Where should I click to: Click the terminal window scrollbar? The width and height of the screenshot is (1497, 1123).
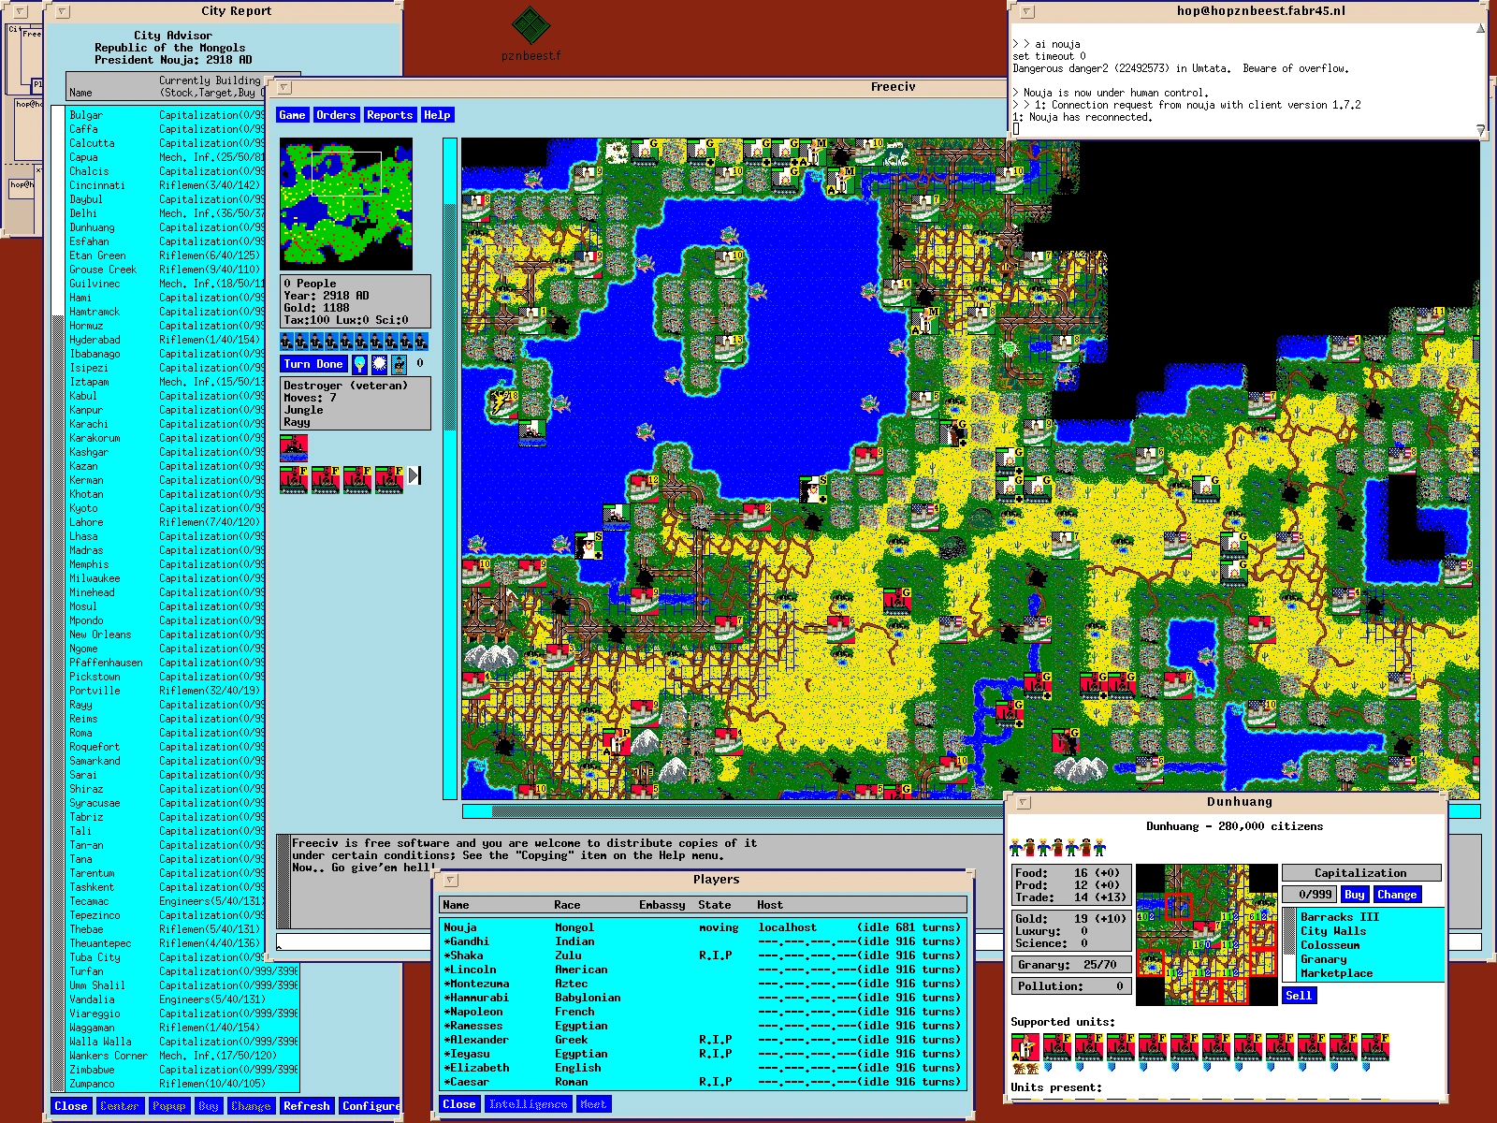click(1480, 80)
